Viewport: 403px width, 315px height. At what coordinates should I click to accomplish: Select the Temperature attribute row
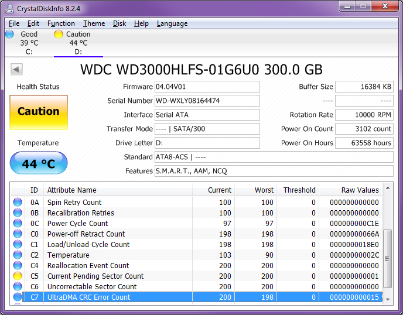point(196,255)
